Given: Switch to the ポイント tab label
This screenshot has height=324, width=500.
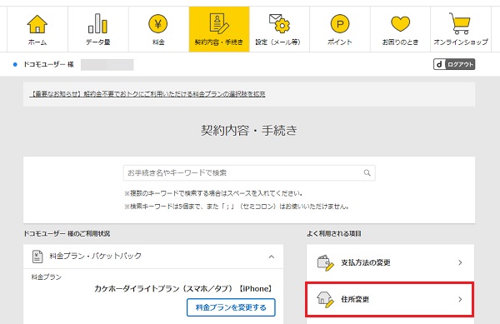Looking at the screenshot, I should point(340,42).
